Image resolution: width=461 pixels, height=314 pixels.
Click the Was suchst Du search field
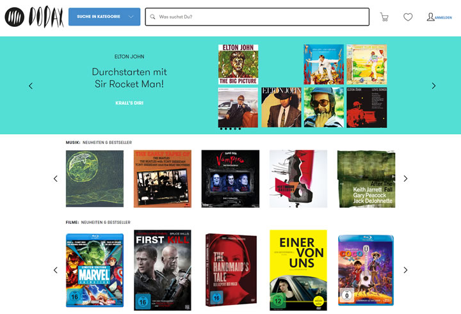click(x=257, y=17)
